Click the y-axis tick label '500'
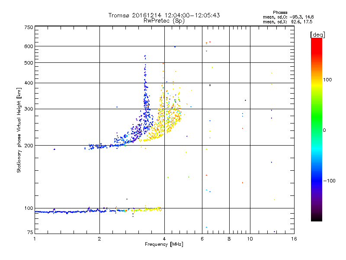 click(29, 63)
